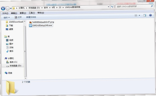This screenshot has height=96, width=156.
Task: Open the 组织 dropdown in toolbar
Action: point(6,18)
